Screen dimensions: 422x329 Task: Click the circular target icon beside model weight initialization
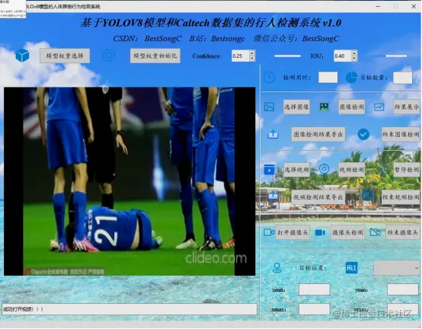pyautogui.click(x=109, y=56)
